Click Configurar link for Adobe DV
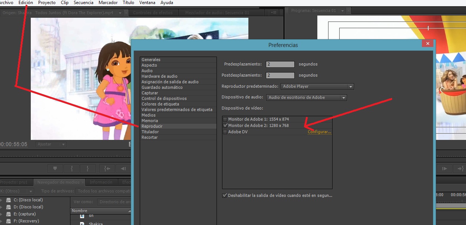Image resolution: width=466 pixels, height=225 pixels. (x=319, y=132)
